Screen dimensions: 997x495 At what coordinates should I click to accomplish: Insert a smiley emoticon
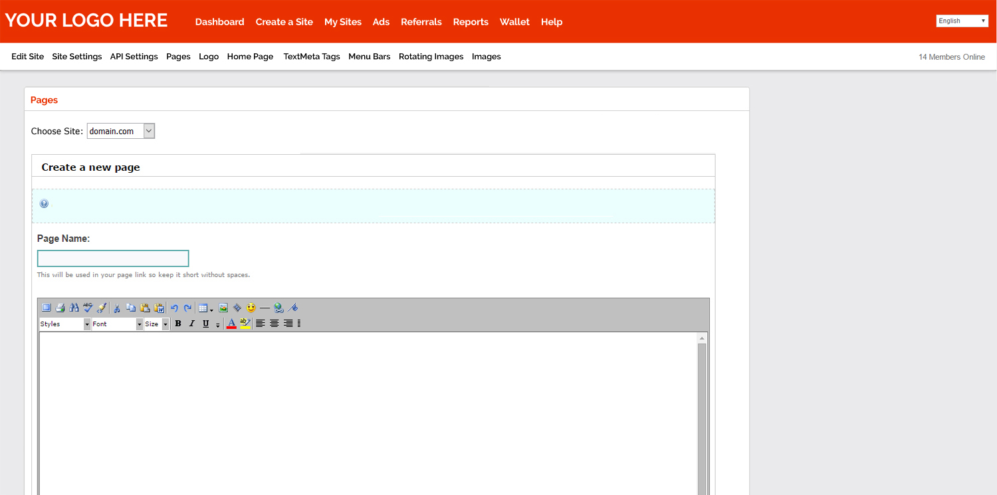(251, 308)
